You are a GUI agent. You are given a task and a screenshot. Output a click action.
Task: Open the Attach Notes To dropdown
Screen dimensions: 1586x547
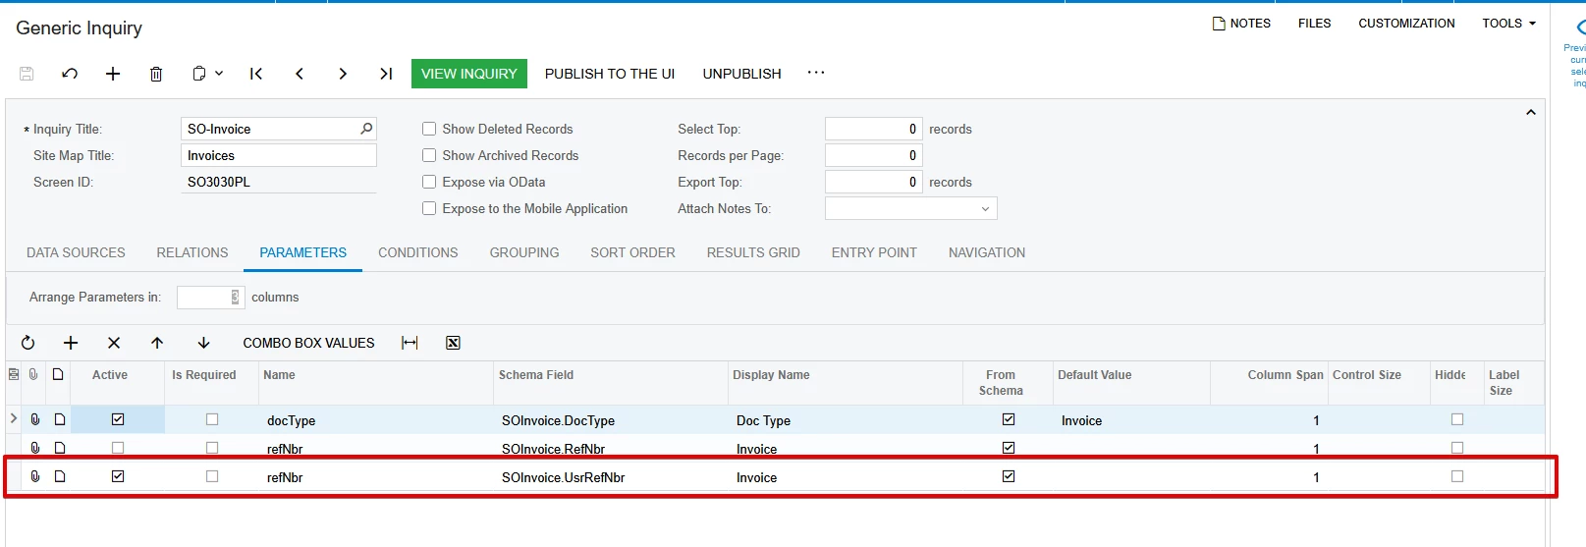(985, 209)
